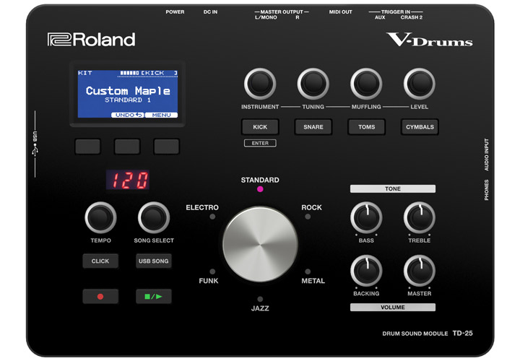Click the MUFFLING knob

pos(366,84)
